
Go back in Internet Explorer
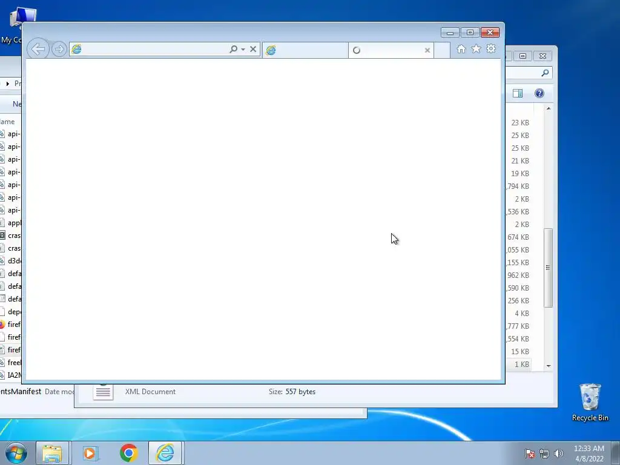pyautogui.click(x=38, y=50)
